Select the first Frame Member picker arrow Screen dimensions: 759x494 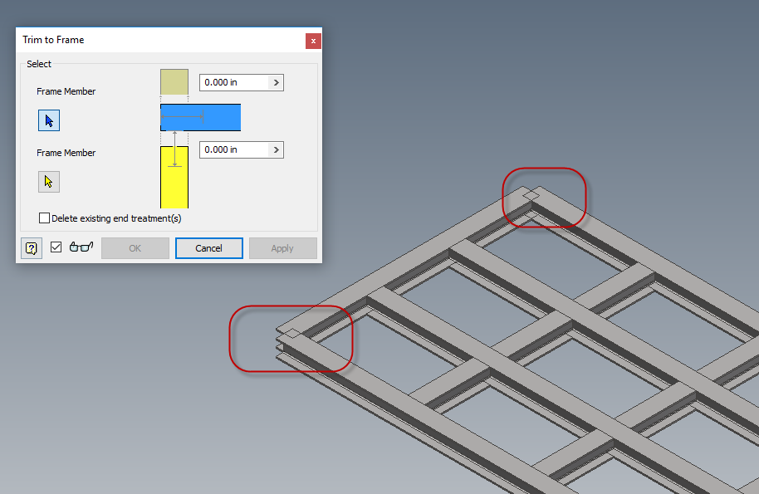(48, 120)
